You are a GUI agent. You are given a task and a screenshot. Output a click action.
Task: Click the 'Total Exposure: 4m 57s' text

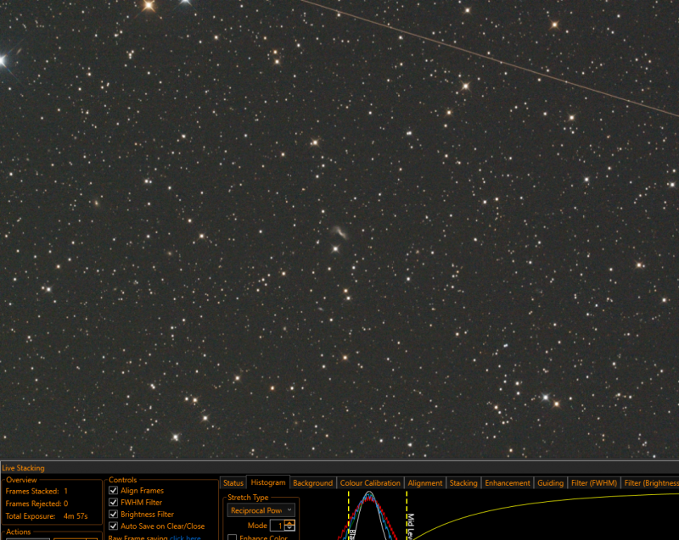pyautogui.click(x=47, y=516)
